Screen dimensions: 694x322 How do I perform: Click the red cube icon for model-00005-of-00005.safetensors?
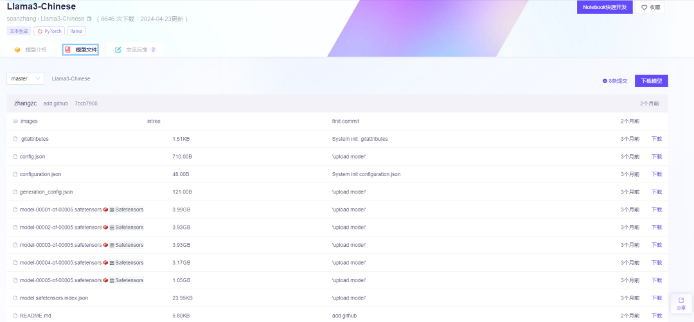[106, 280]
